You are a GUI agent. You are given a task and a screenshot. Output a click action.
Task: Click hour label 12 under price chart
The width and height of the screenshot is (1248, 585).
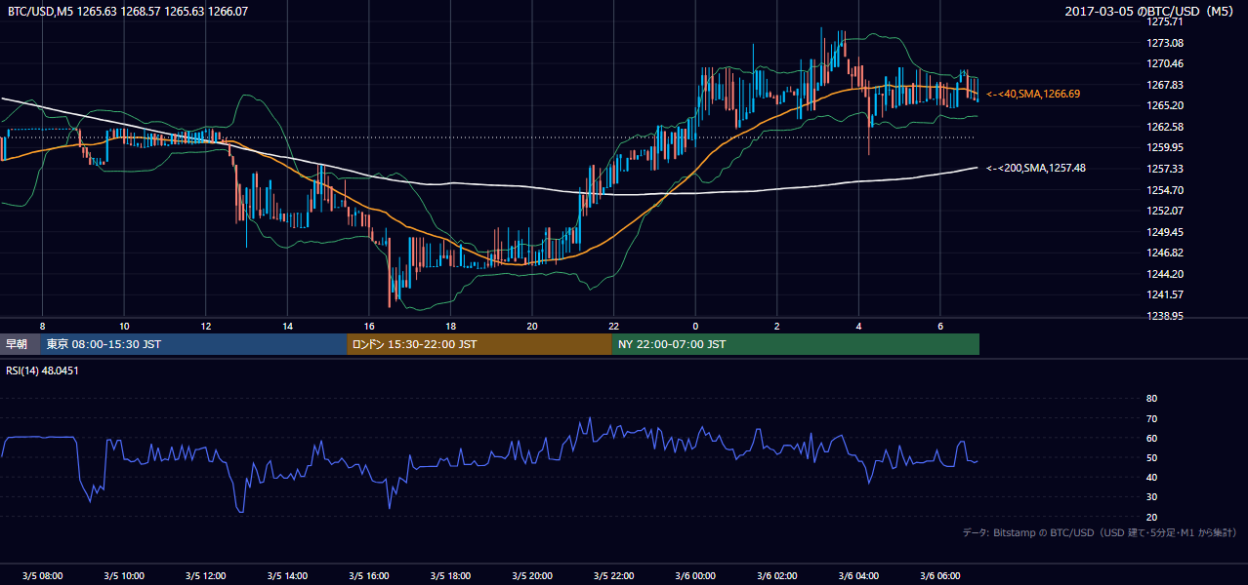tap(206, 325)
